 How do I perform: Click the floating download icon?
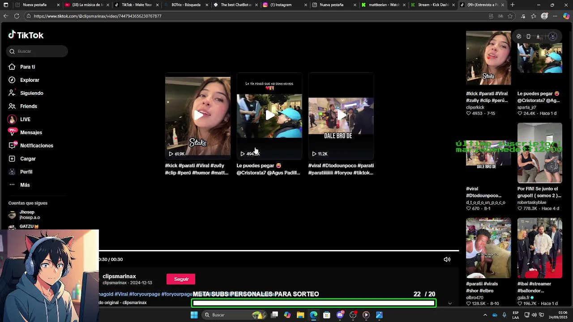tap(539, 37)
